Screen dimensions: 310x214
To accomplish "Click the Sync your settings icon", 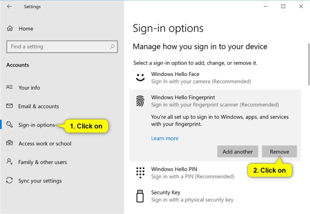I will tap(9, 180).
